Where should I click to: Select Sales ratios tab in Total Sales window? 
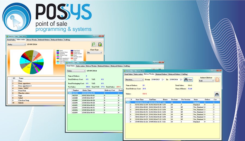point(80,66)
